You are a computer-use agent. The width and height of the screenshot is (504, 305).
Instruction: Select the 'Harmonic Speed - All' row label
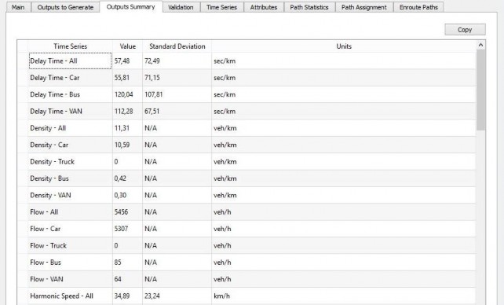pos(62,296)
